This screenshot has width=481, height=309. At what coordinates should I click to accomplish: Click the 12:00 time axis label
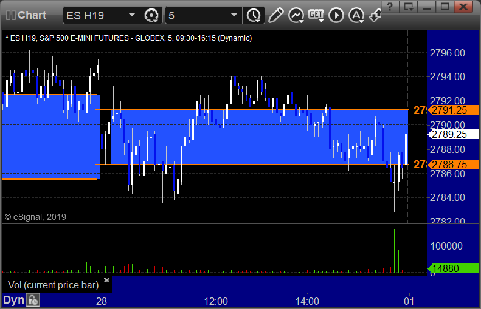pos(216,301)
